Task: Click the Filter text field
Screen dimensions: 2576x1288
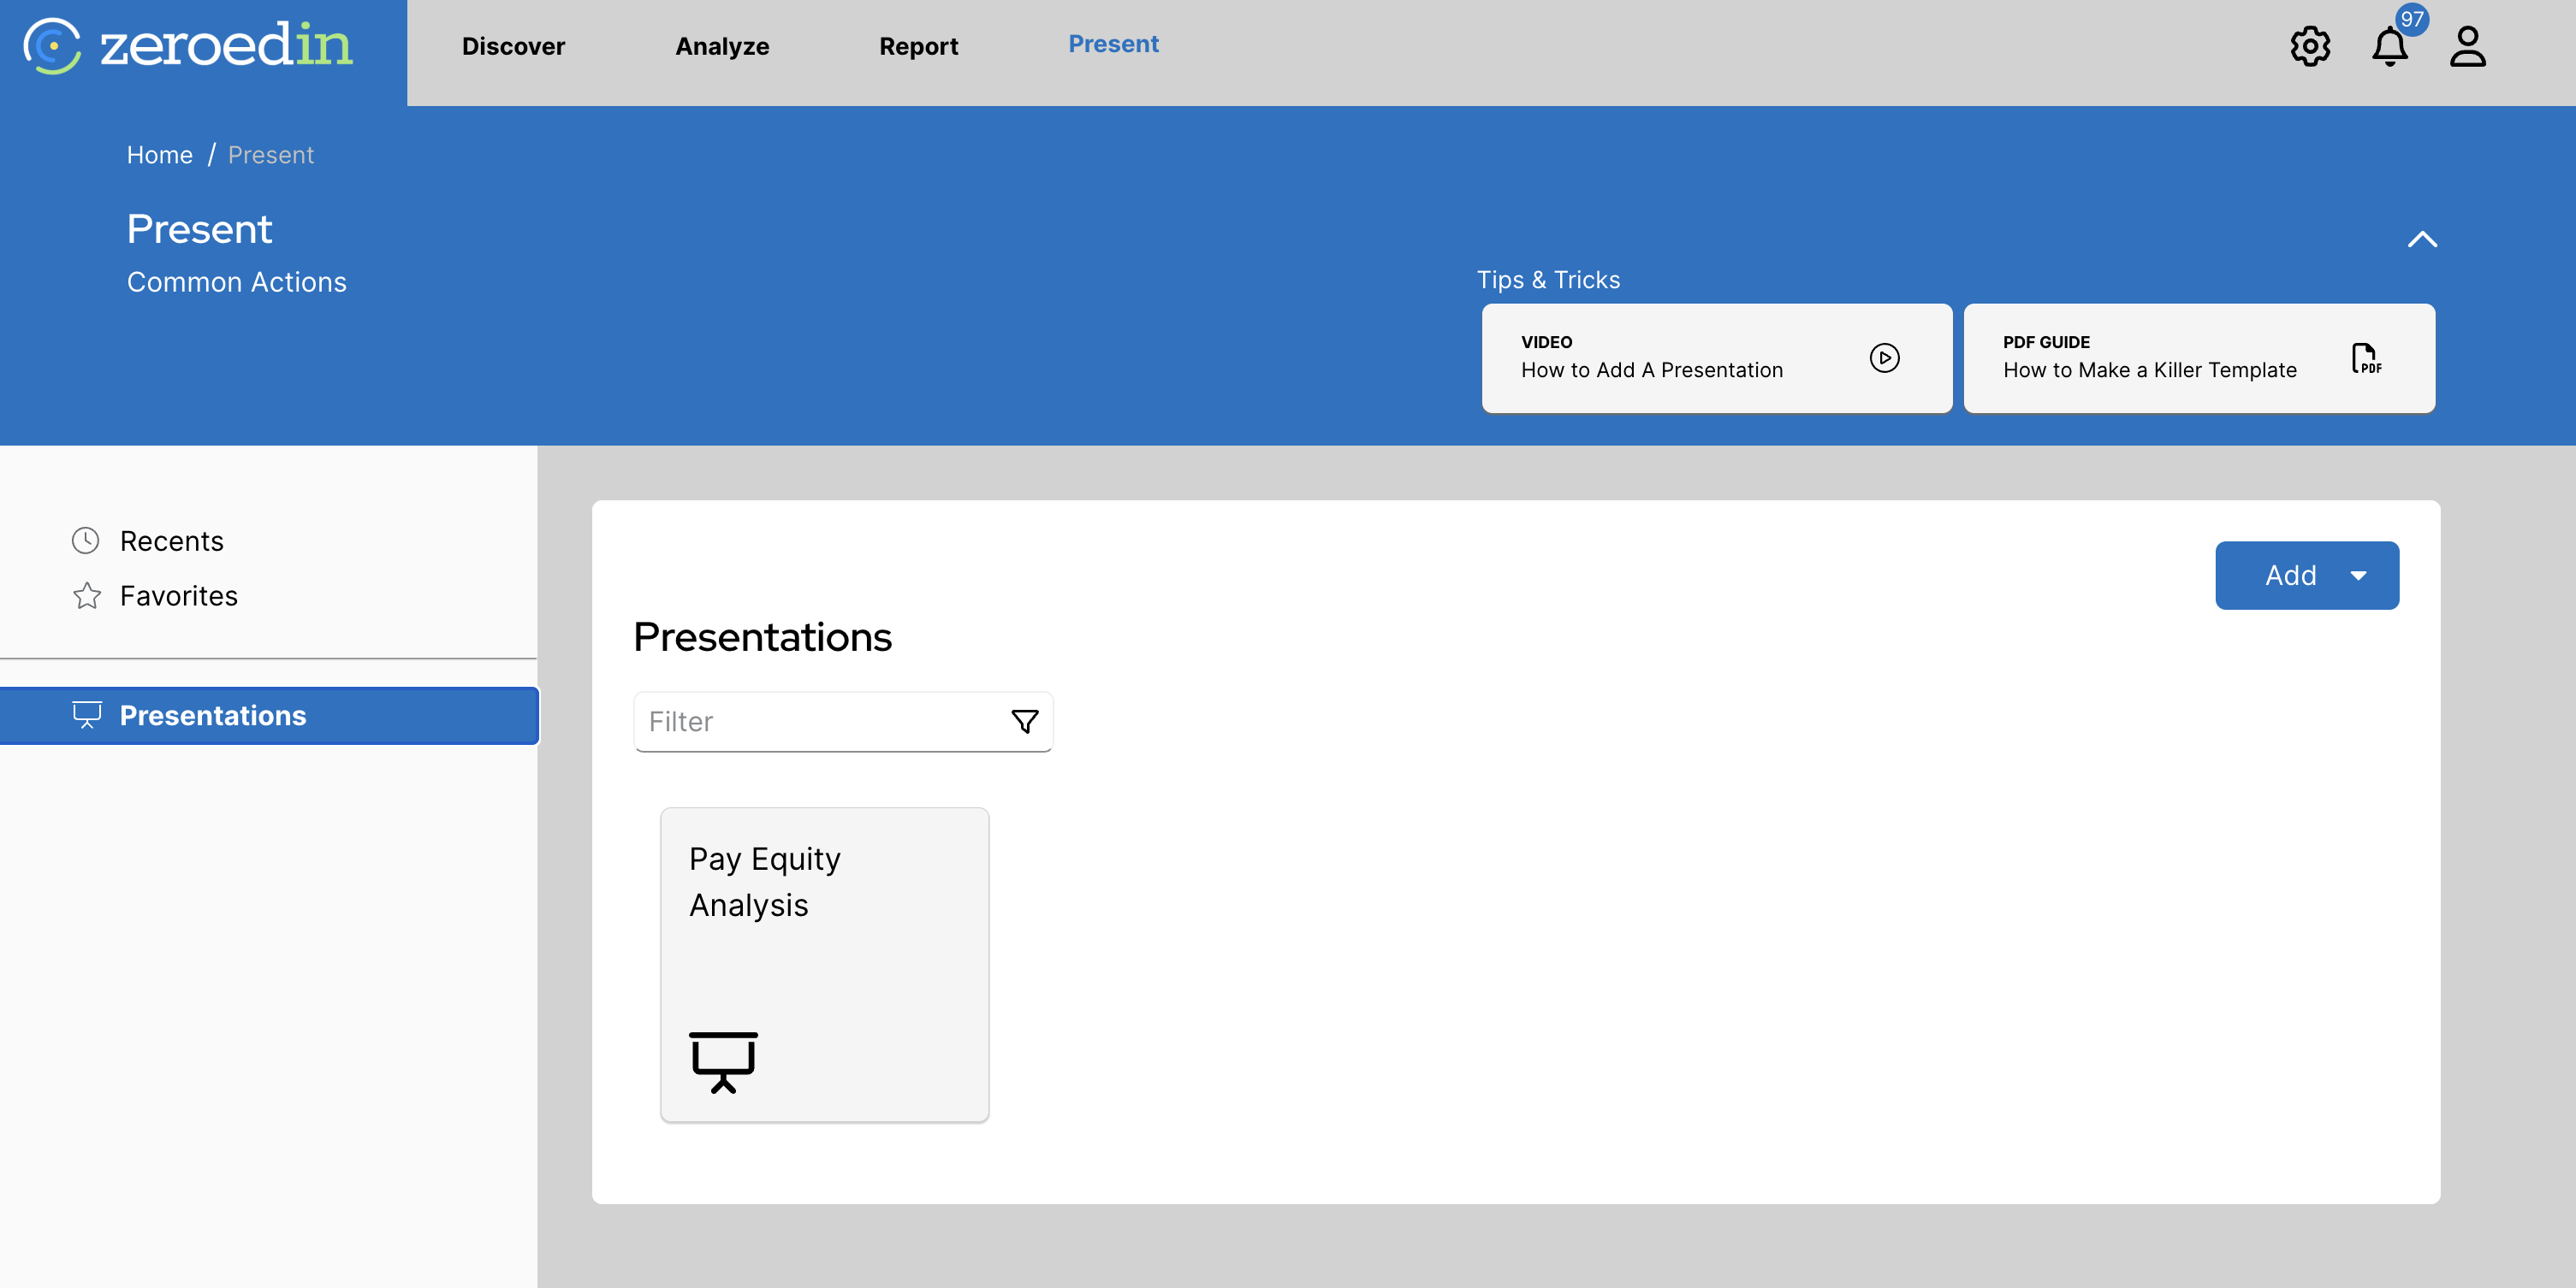Action: [820, 720]
